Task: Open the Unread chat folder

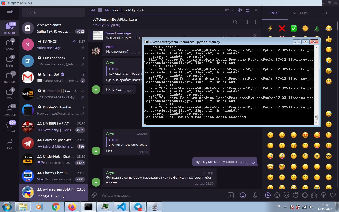Action: pyautogui.click(x=10, y=127)
